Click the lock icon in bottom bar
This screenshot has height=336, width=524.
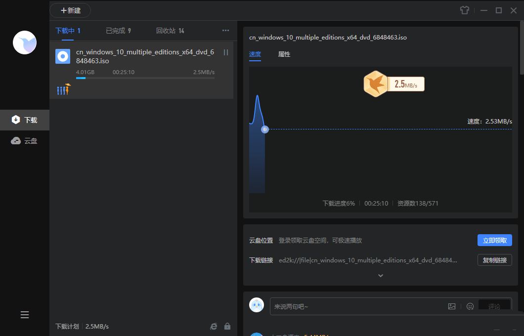(x=227, y=326)
